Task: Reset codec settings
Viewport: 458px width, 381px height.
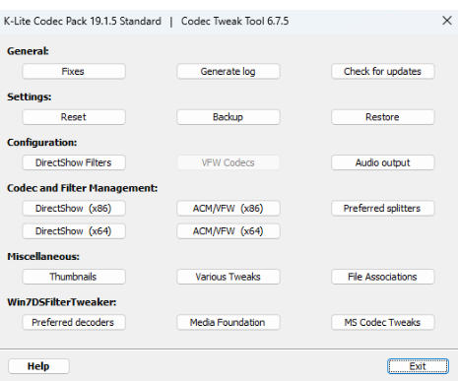Action: (74, 117)
